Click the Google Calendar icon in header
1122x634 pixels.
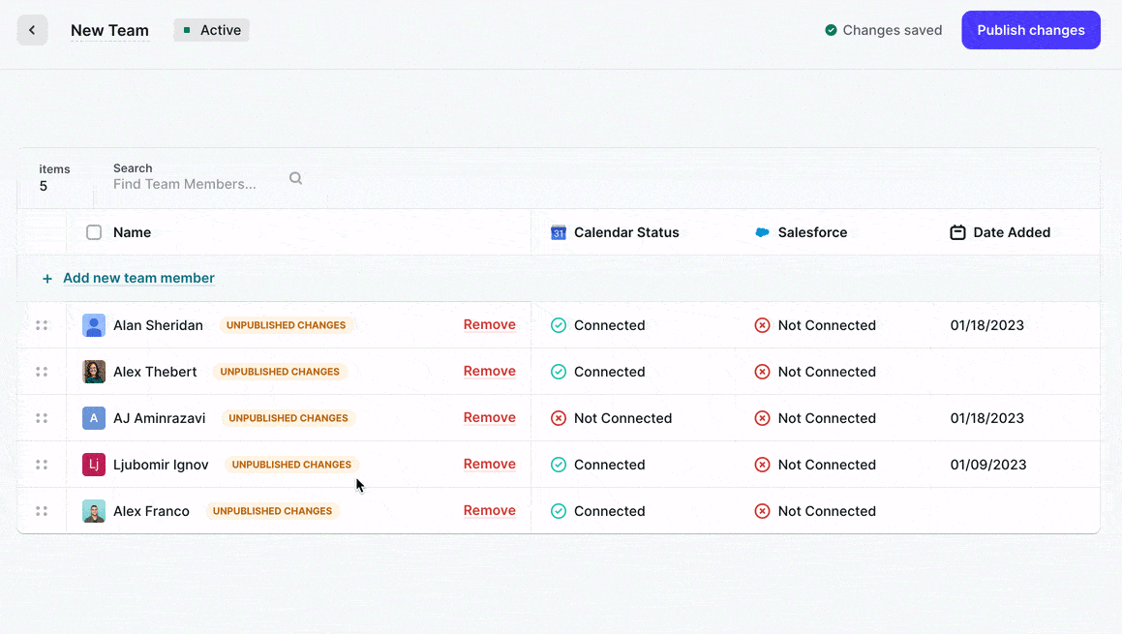(559, 232)
